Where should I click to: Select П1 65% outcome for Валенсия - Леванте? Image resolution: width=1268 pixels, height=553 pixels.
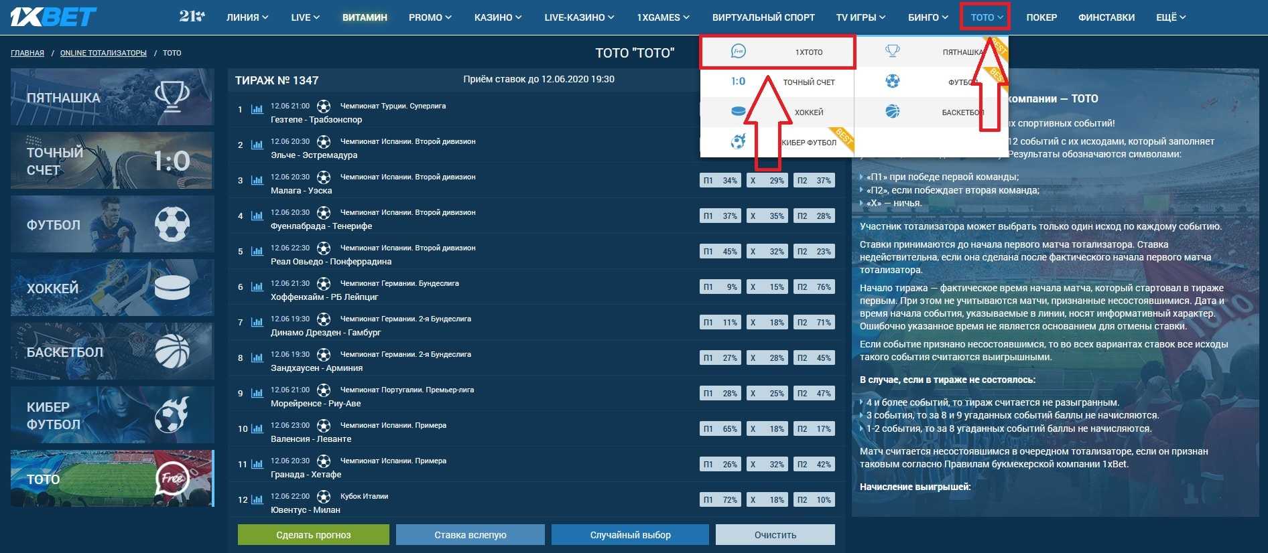[720, 429]
